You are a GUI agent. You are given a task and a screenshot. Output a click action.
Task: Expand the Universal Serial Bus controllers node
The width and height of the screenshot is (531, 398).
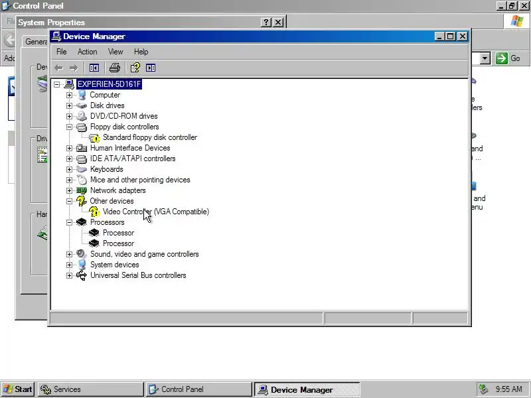[x=70, y=275]
